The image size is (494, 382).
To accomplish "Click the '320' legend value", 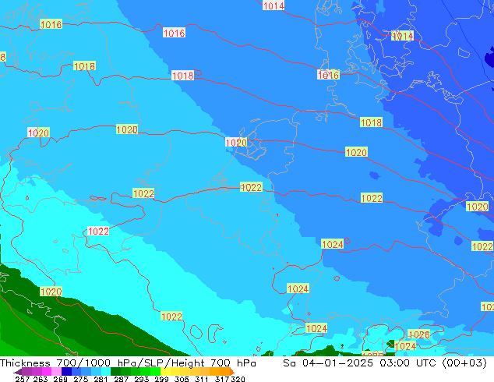I will coord(238,379).
